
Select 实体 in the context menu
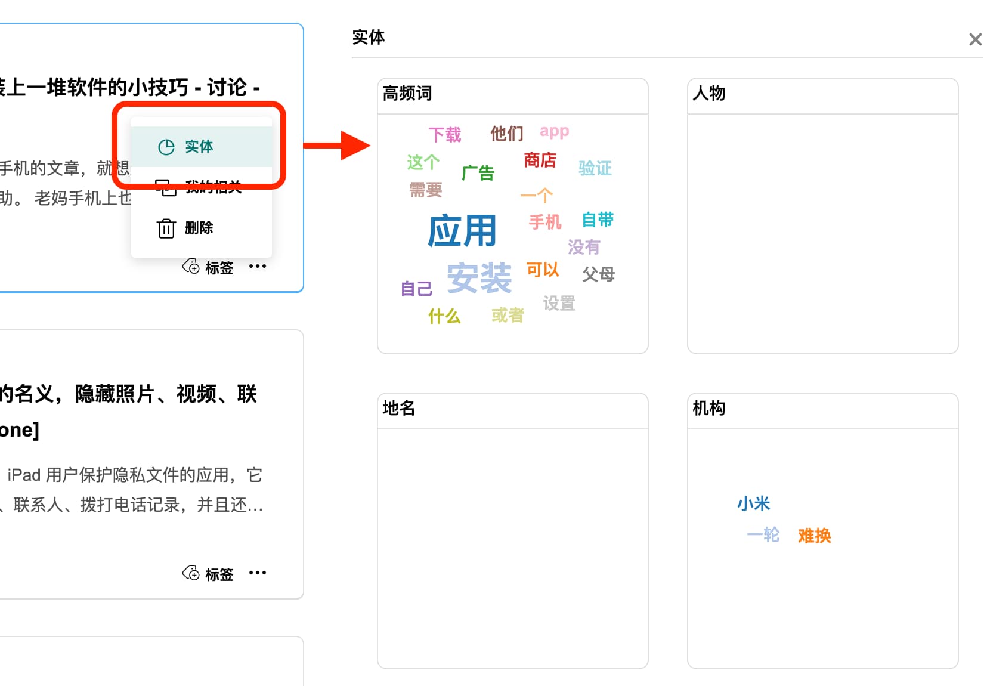pos(199,147)
